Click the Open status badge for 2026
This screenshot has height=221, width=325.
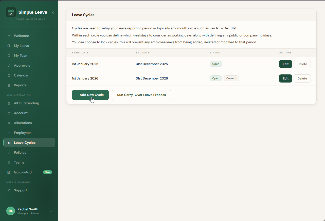pyautogui.click(x=216, y=78)
